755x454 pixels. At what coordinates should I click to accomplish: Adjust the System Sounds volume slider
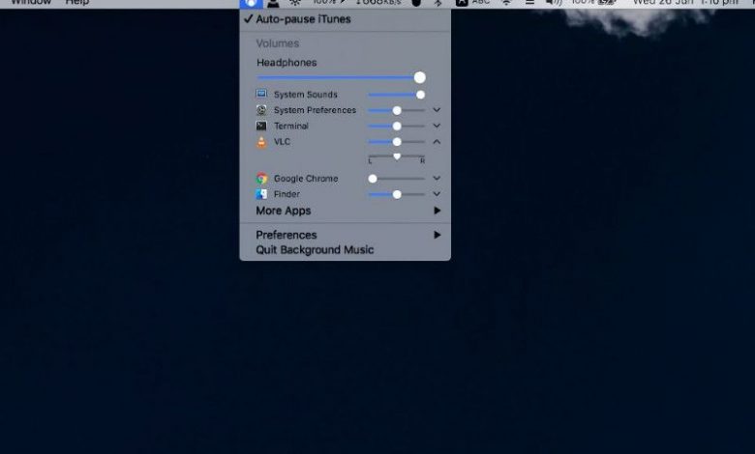pos(396,95)
